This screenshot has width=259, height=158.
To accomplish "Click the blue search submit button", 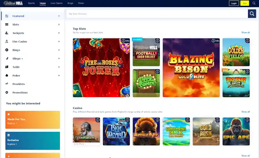I will coord(252,14).
